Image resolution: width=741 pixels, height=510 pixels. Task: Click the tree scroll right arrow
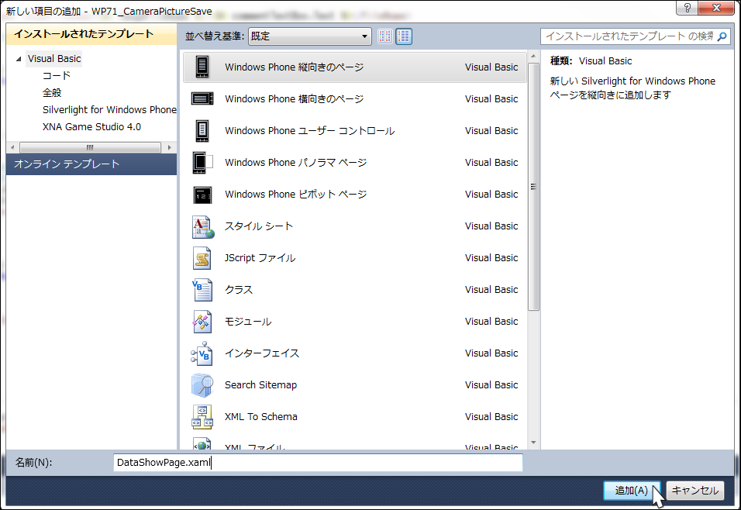click(x=170, y=147)
